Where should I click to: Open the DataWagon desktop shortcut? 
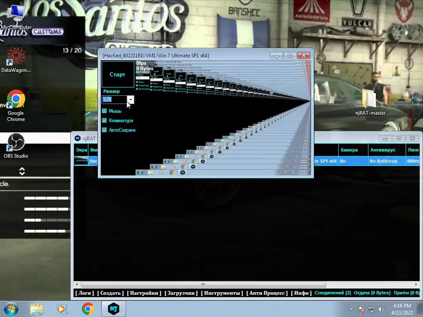(16, 60)
